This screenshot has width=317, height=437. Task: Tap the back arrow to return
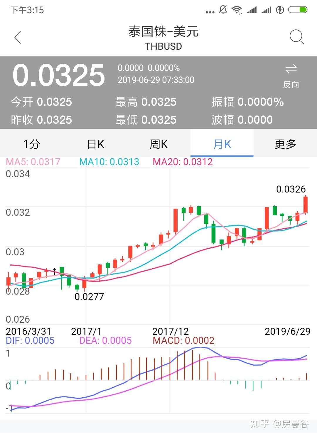pyautogui.click(x=18, y=37)
